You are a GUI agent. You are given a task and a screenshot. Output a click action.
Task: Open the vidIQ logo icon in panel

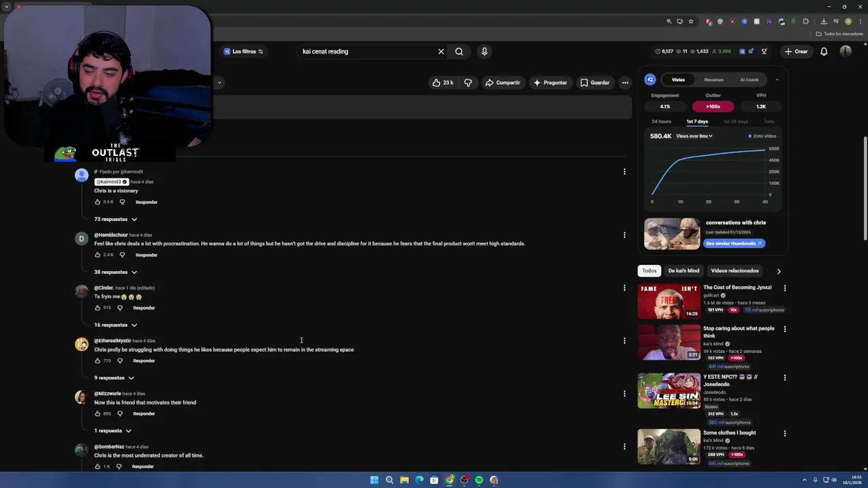click(650, 80)
